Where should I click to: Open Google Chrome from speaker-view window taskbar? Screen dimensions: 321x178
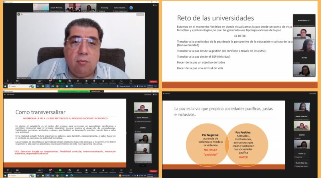point(57,86)
